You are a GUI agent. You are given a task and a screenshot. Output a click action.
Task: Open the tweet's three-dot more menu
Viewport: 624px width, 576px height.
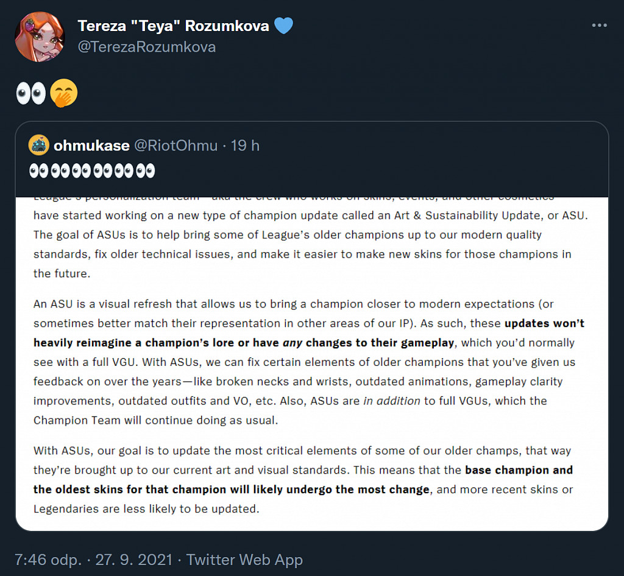(x=600, y=26)
